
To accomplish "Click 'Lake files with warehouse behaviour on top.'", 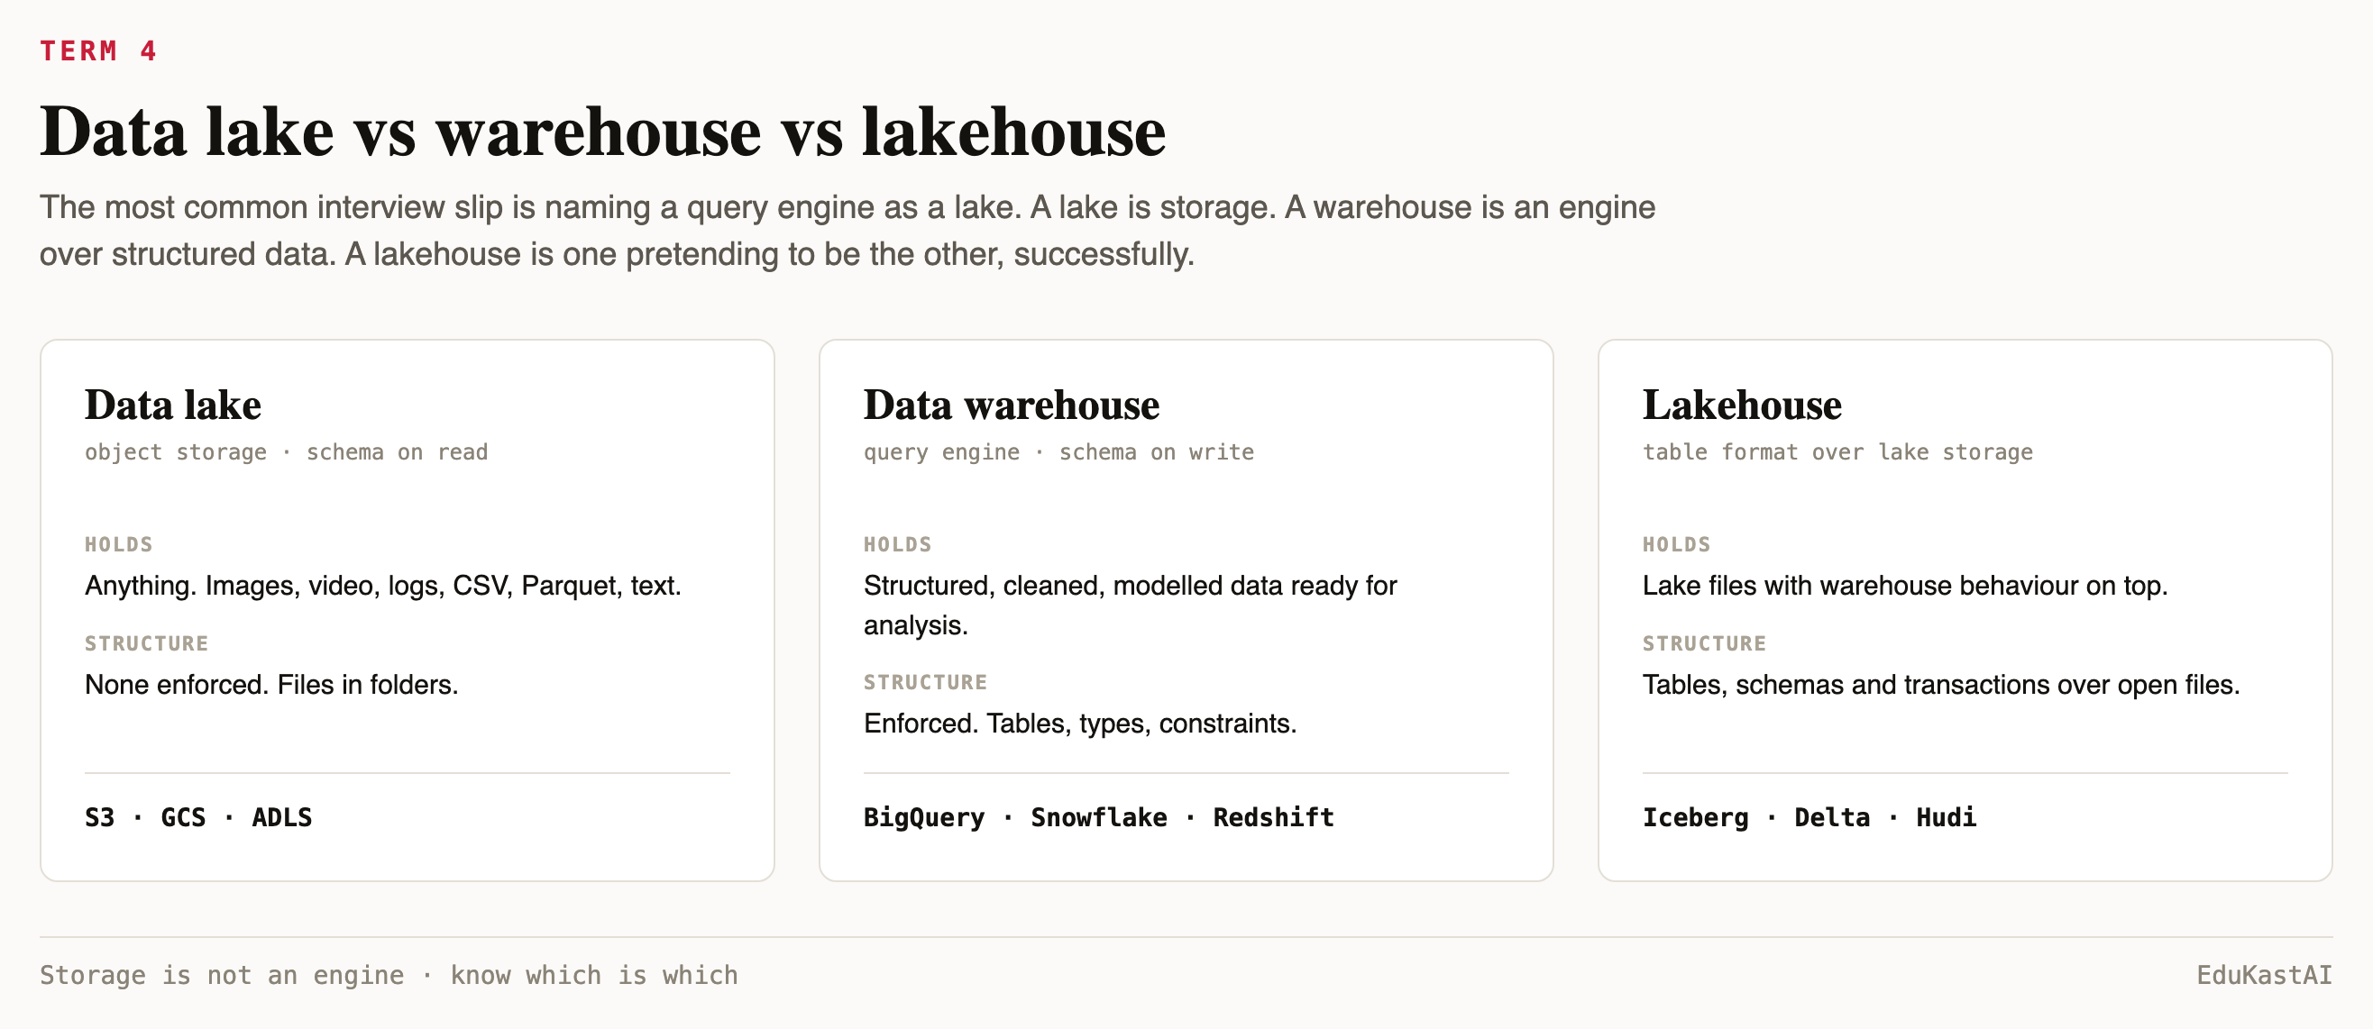I will [x=1905, y=586].
